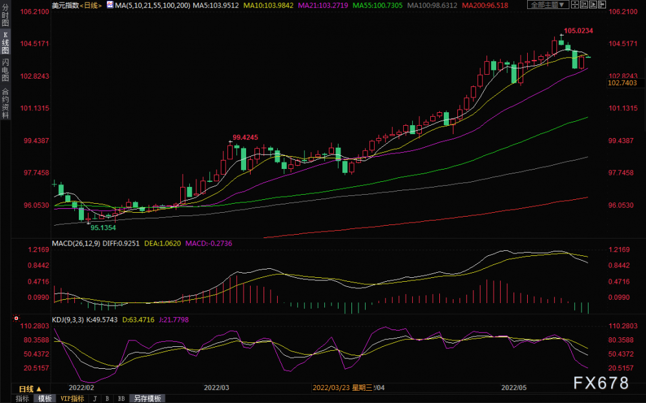Click the shift-chart-right arrow icon
This screenshot has height=403, width=646.
pyautogui.click(x=602, y=5)
